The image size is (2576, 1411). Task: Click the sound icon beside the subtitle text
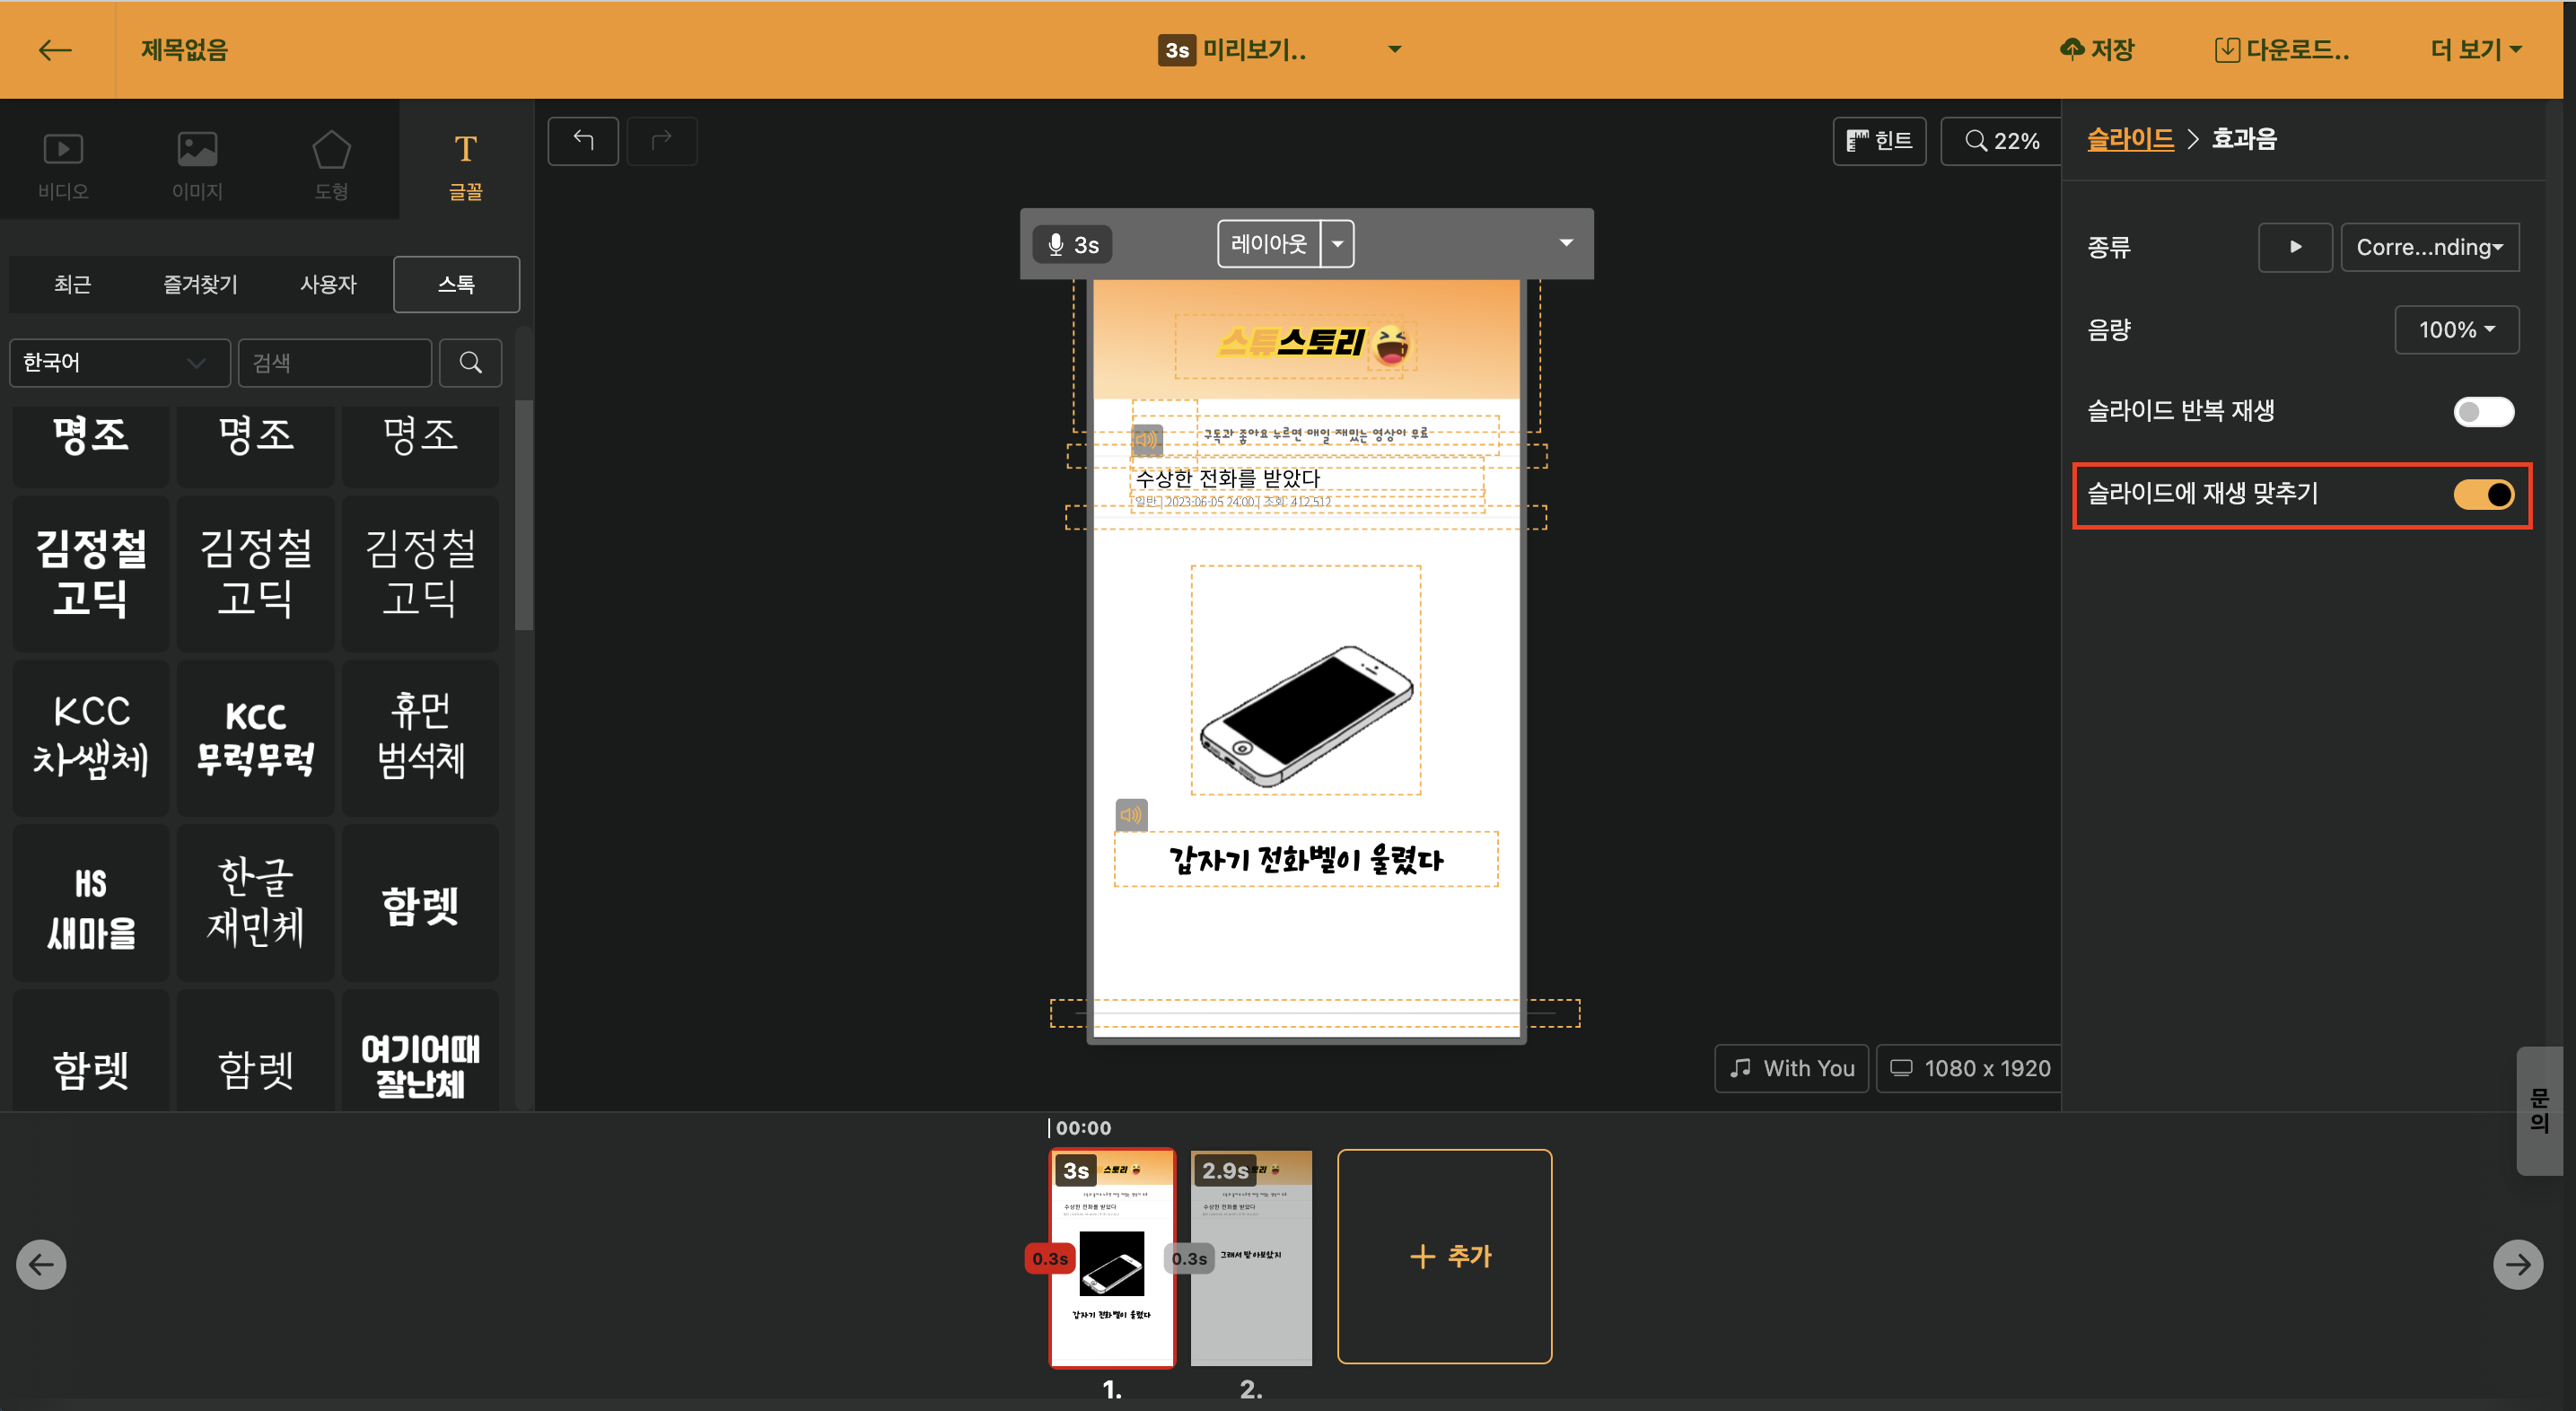1146,439
